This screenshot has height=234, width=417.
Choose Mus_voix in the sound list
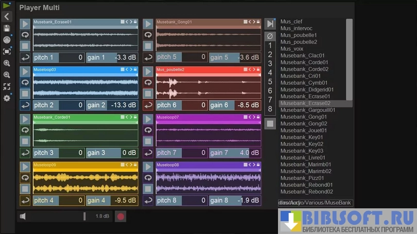pos(292,49)
